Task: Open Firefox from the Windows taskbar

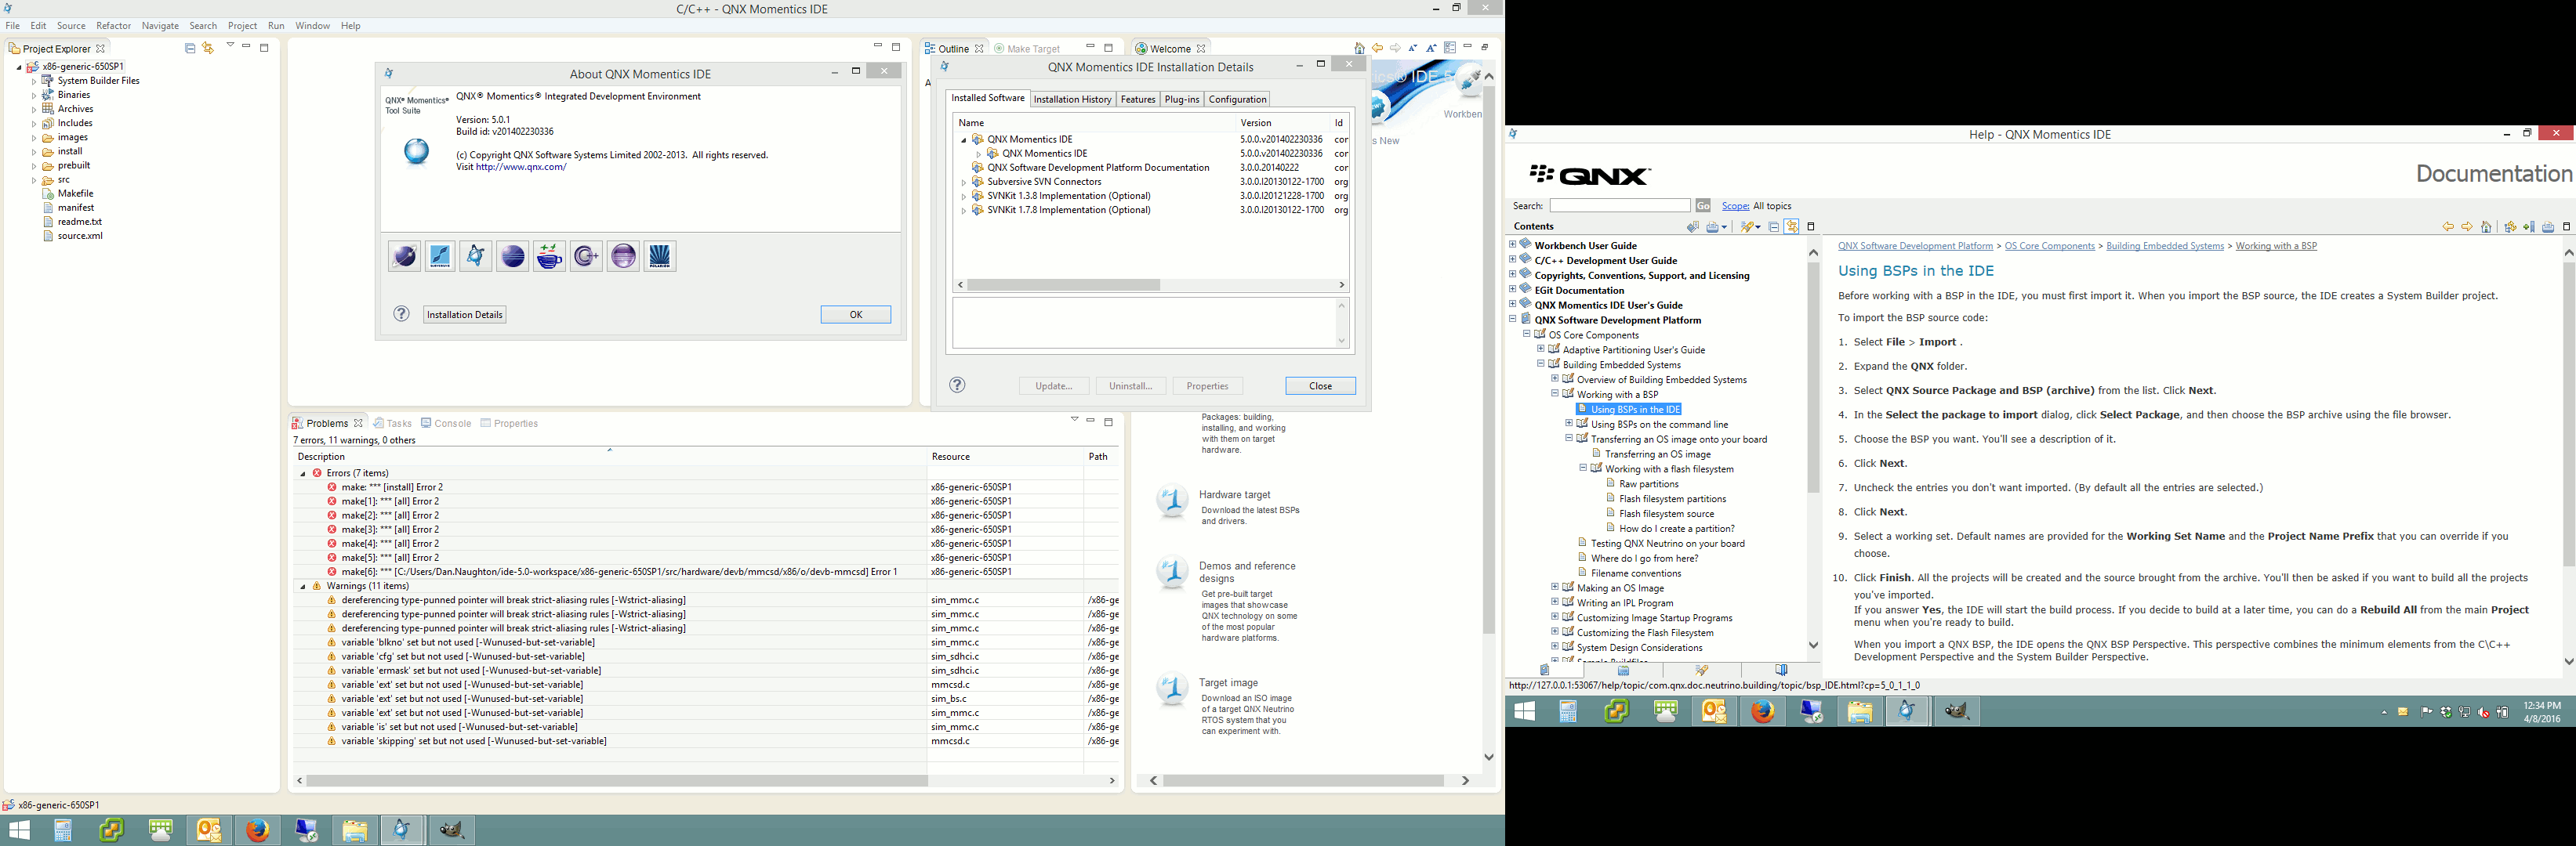Action: tap(258, 830)
